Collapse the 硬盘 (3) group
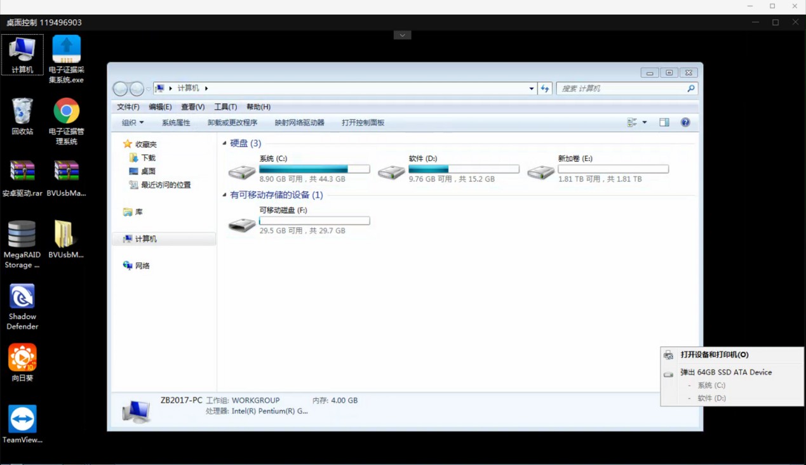The height and width of the screenshot is (465, 806). [x=225, y=143]
